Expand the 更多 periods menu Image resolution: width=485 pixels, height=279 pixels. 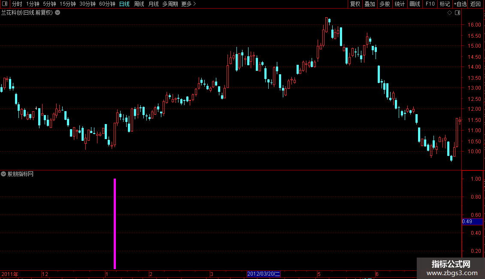point(189,4)
